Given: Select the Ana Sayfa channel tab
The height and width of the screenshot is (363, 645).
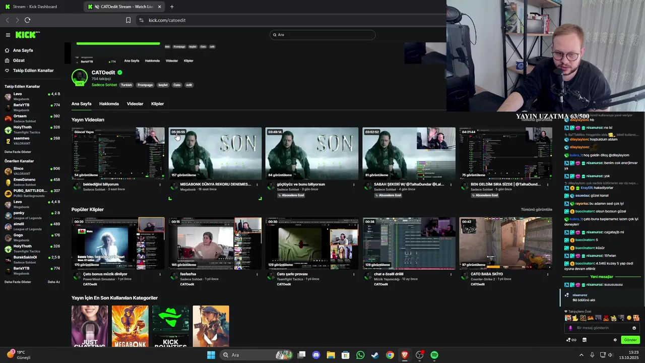Looking at the screenshot, I should click(x=81, y=104).
